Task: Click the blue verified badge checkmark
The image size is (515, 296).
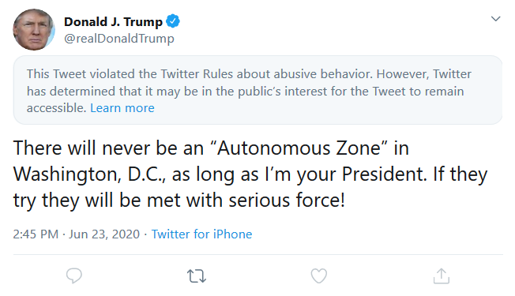Action: [x=173, y=21]
